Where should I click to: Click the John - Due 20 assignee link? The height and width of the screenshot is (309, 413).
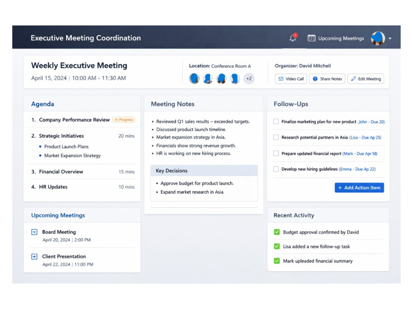point(371,122)
